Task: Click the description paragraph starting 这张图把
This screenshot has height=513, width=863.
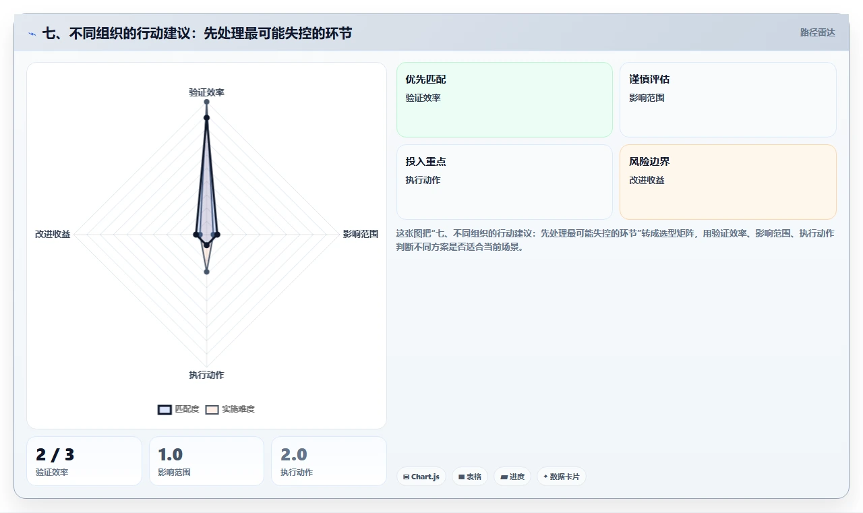Action: click(x=615, y=240)
